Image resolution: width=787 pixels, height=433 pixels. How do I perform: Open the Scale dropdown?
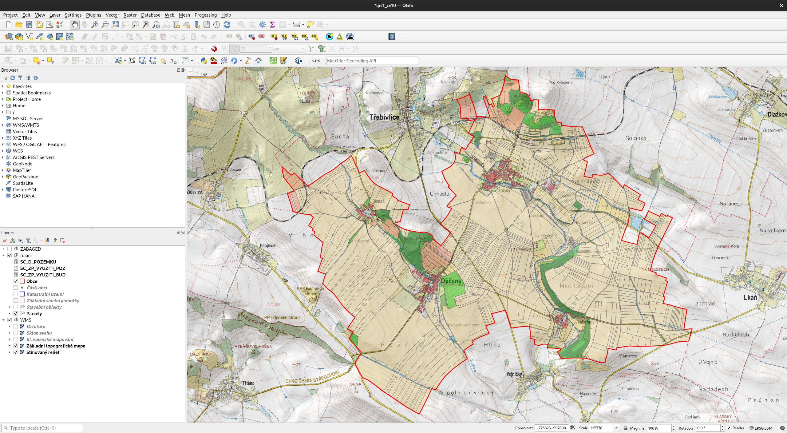[616, 428]
